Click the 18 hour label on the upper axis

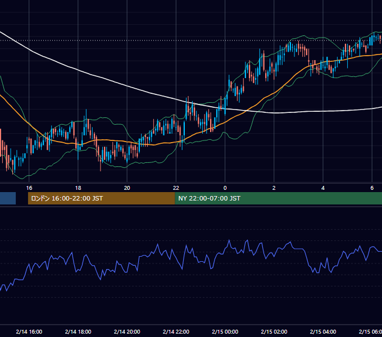click(78, 188)
